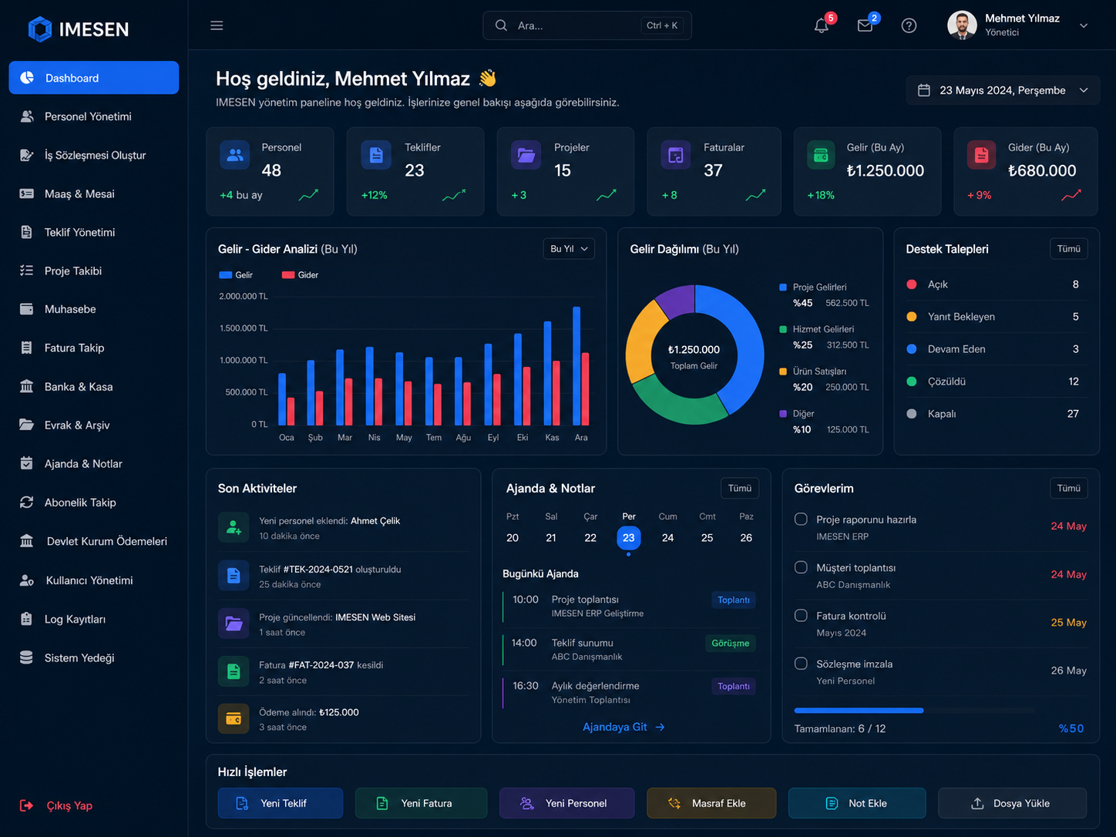Click the Çıkış Yap logout icon
Viewport: 1116px width, 837px height.
[x=27, y=805]
